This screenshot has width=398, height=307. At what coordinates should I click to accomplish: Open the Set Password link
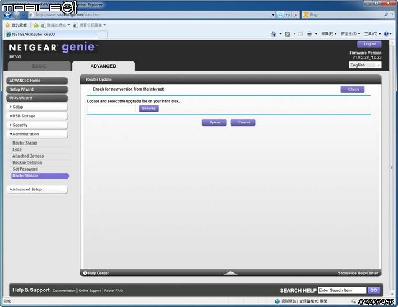coord(25,169)
